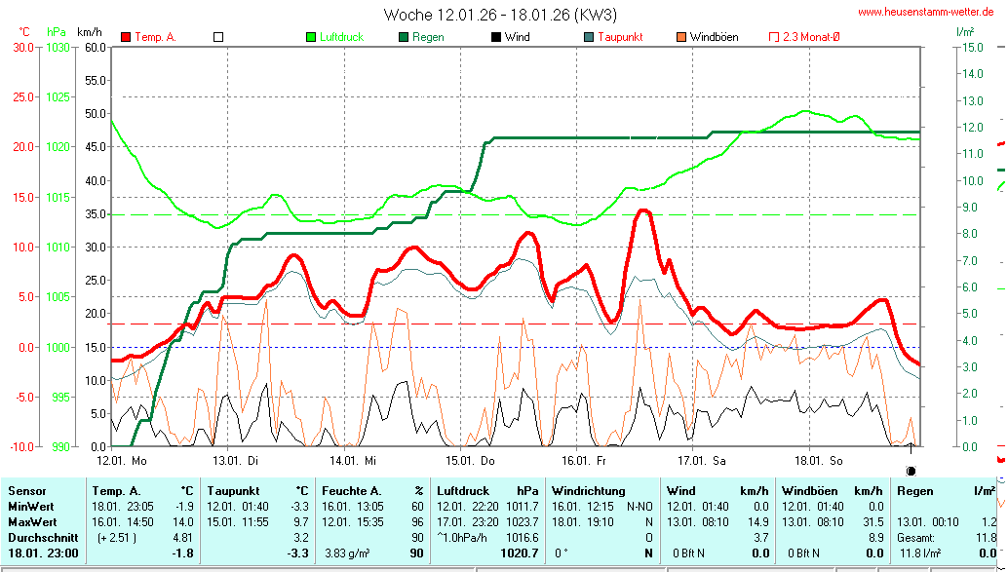Screen dimensions: 1008x572
Task: Click the 2.3 Monat-Ø legend marker
Action: (774, 37)
